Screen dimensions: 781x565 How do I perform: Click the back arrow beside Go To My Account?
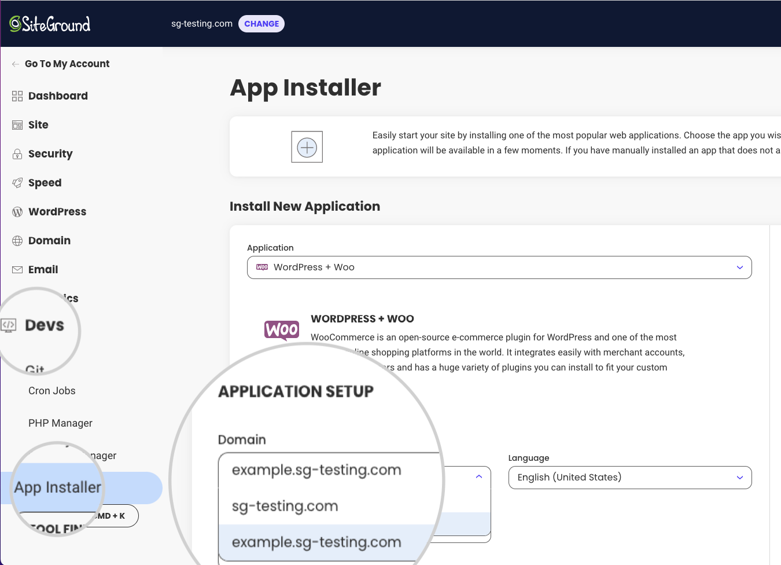16,64
